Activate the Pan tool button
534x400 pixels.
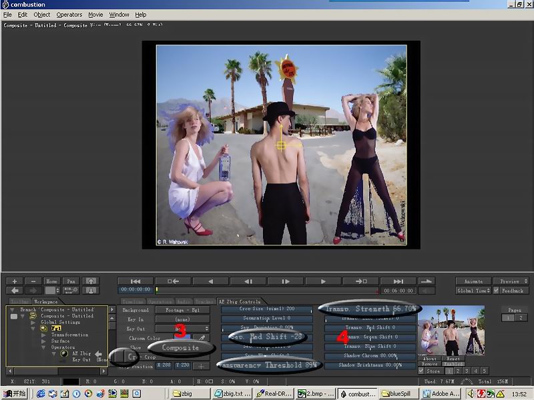[71, 281]
